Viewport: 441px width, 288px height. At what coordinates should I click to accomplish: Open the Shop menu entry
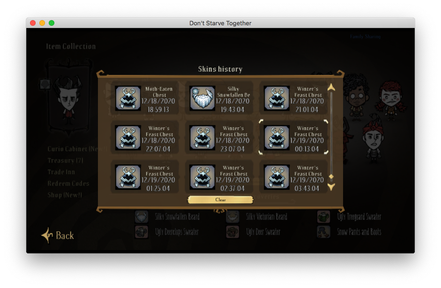tap(65, 195)
